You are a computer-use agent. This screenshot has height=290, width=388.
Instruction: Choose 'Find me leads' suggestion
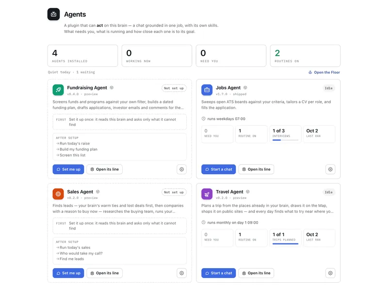pos(70,259)
